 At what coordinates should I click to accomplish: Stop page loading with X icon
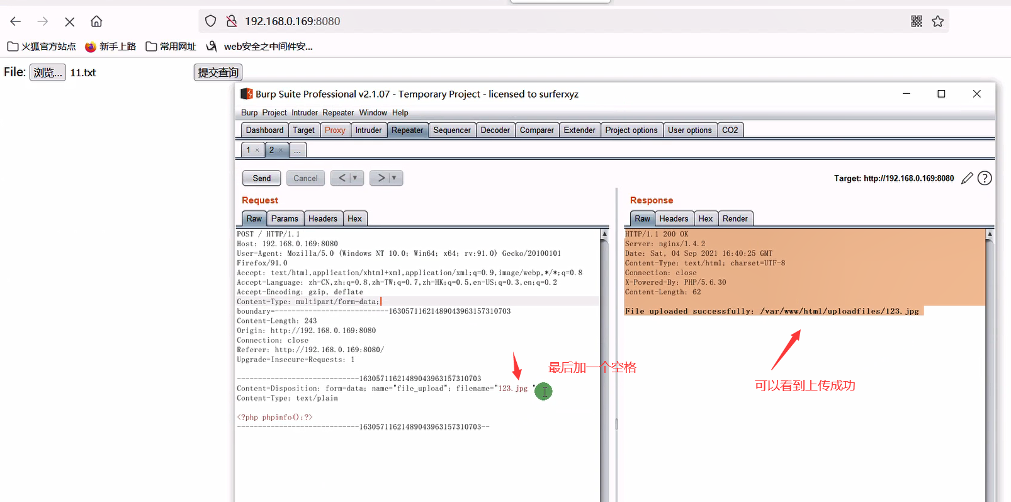70,21
